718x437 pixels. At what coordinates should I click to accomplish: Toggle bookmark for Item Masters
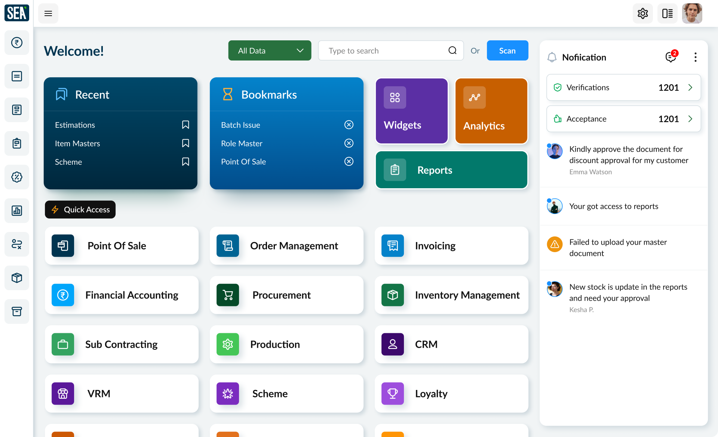coord(185,143)
